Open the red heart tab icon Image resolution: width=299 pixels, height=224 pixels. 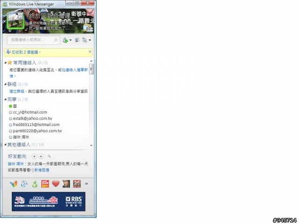coord(56,184)
